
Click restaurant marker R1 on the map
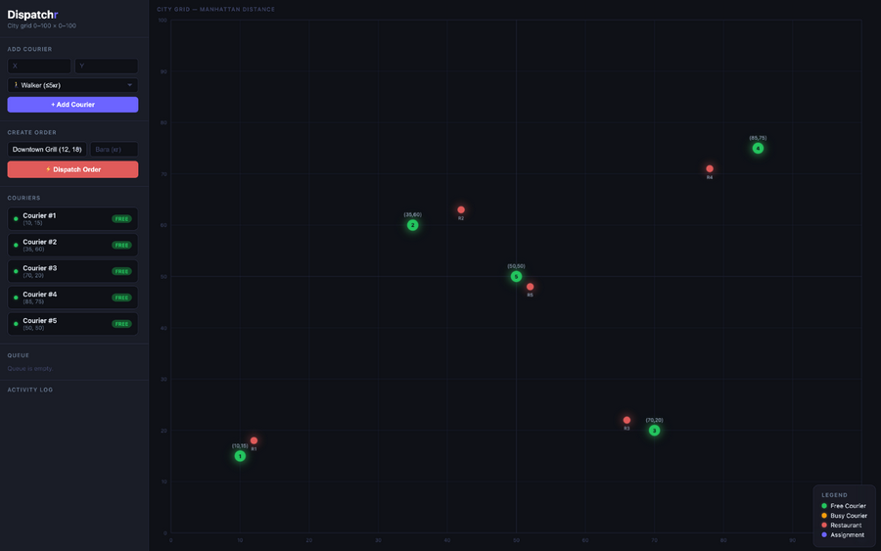(254, 440)
